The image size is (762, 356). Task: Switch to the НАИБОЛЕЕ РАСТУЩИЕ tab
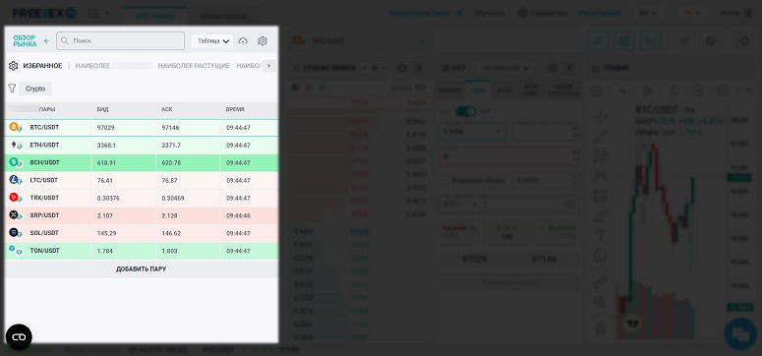(x=194, y=66)
